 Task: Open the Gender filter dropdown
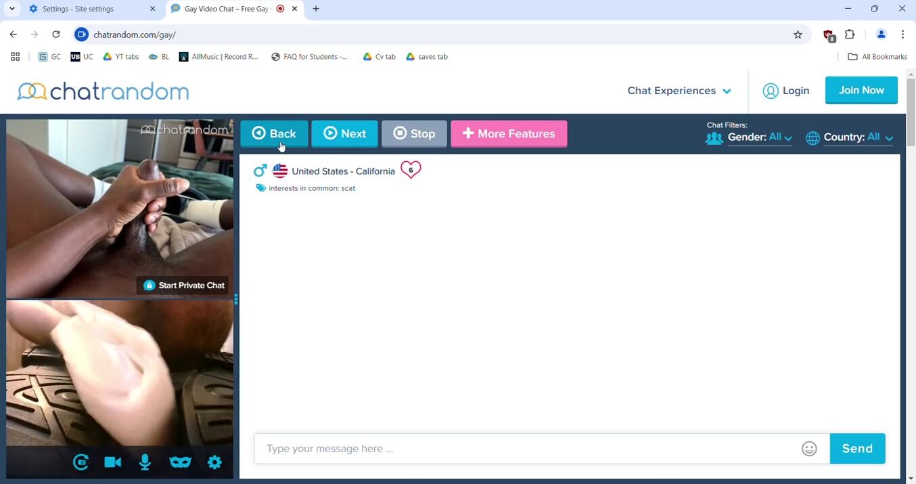click(x=759, y=137)
